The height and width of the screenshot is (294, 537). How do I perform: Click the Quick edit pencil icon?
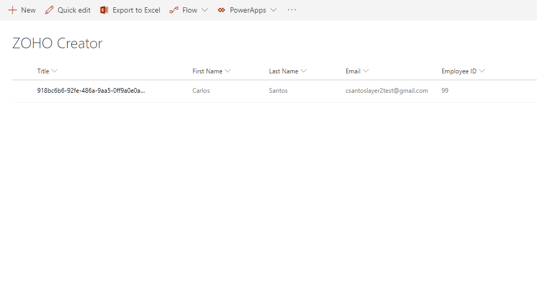click(49, 10)
